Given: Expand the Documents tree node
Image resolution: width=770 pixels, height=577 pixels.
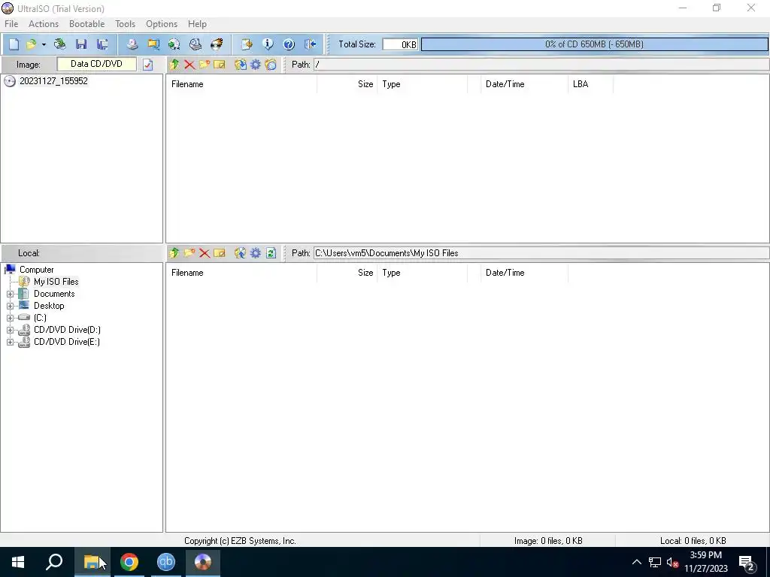Looking at the screenshot, I should click(10, 294).
